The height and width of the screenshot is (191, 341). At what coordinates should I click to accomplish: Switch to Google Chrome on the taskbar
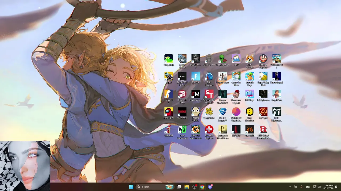(x=202, y=187)
